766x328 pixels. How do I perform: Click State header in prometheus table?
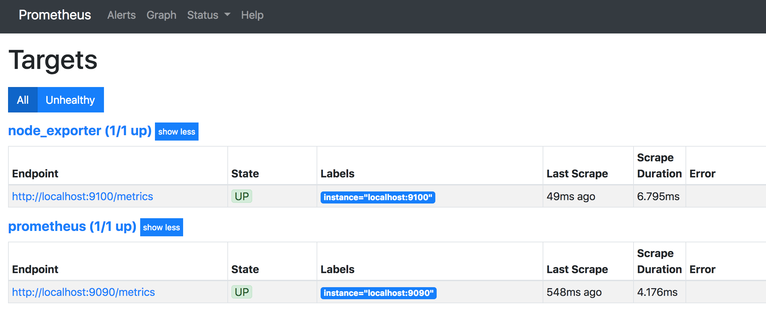[x=245, y=269]
